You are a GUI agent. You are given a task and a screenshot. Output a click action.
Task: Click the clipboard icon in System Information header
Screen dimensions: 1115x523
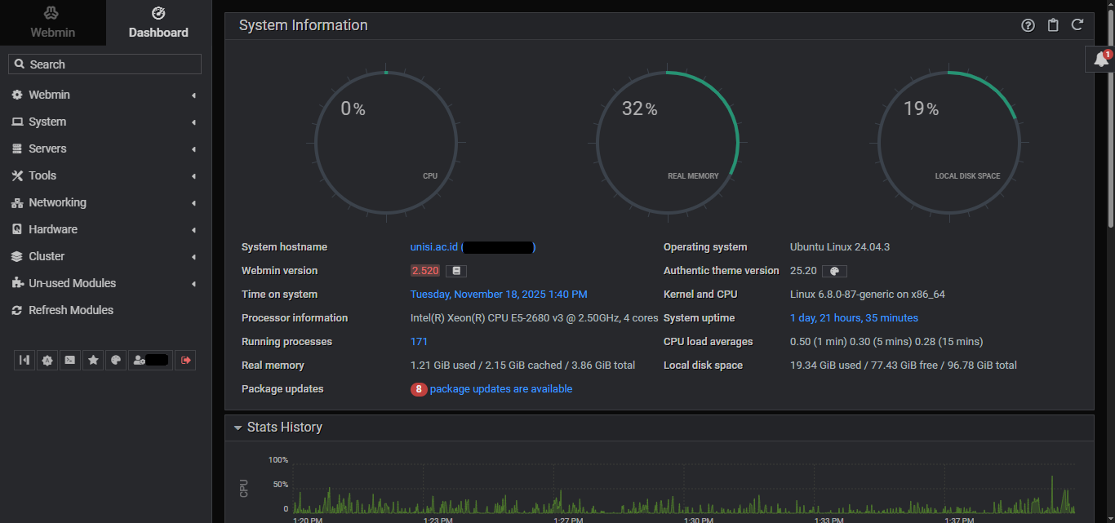1053,25
